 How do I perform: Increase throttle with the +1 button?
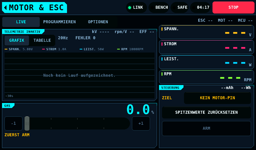pyautogui.click(x=141, y=123)
